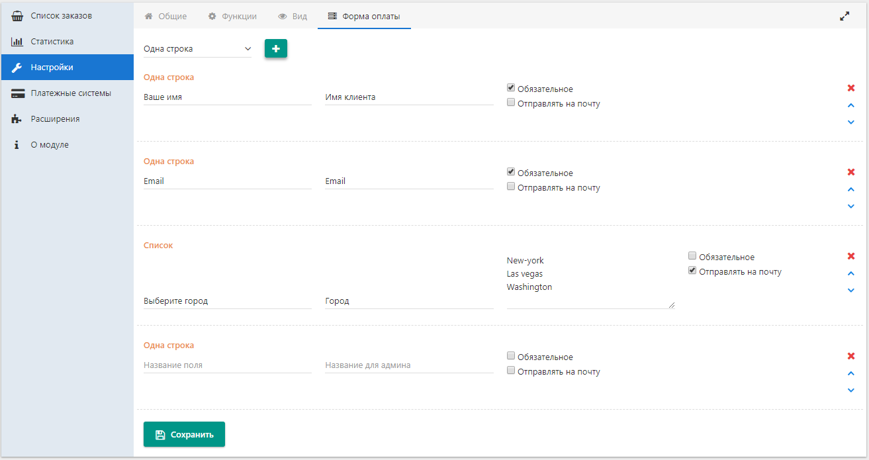
Task: Click the 'Сохранить' save button
Action: 184,434
